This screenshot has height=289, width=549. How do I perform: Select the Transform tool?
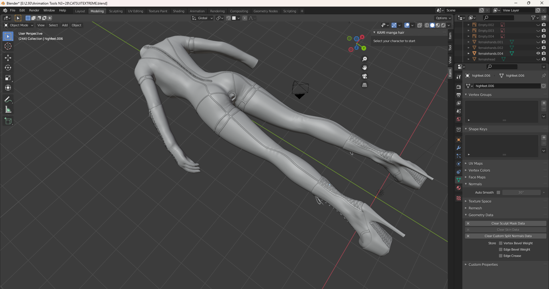tap(8, 88)
